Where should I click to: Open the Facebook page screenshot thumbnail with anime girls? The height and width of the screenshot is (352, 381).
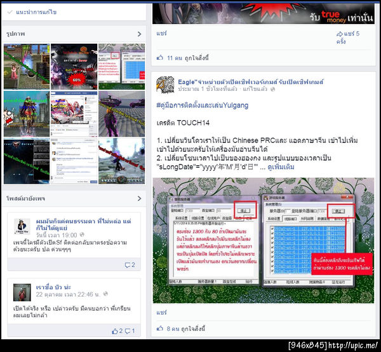74,114
